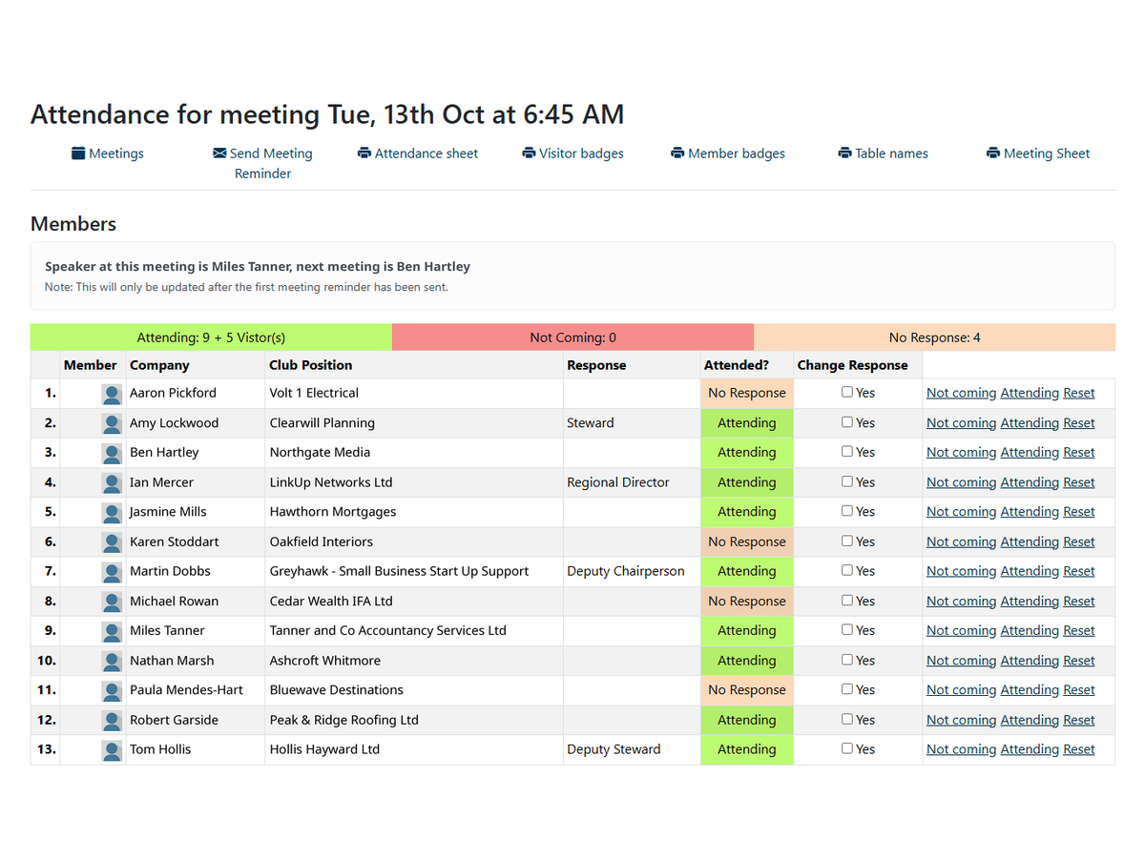
Task: Click the printer icon beside Meeting Sheet
Action: (993, 153)
